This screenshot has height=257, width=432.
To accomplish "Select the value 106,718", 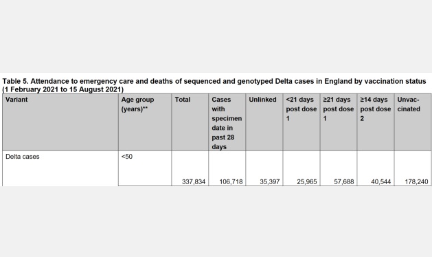I will pyautogui.click(x=231, y=181).
